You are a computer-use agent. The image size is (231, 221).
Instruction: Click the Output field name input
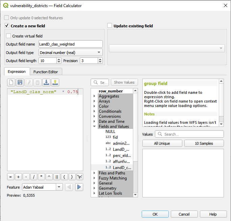pos(70,44)
